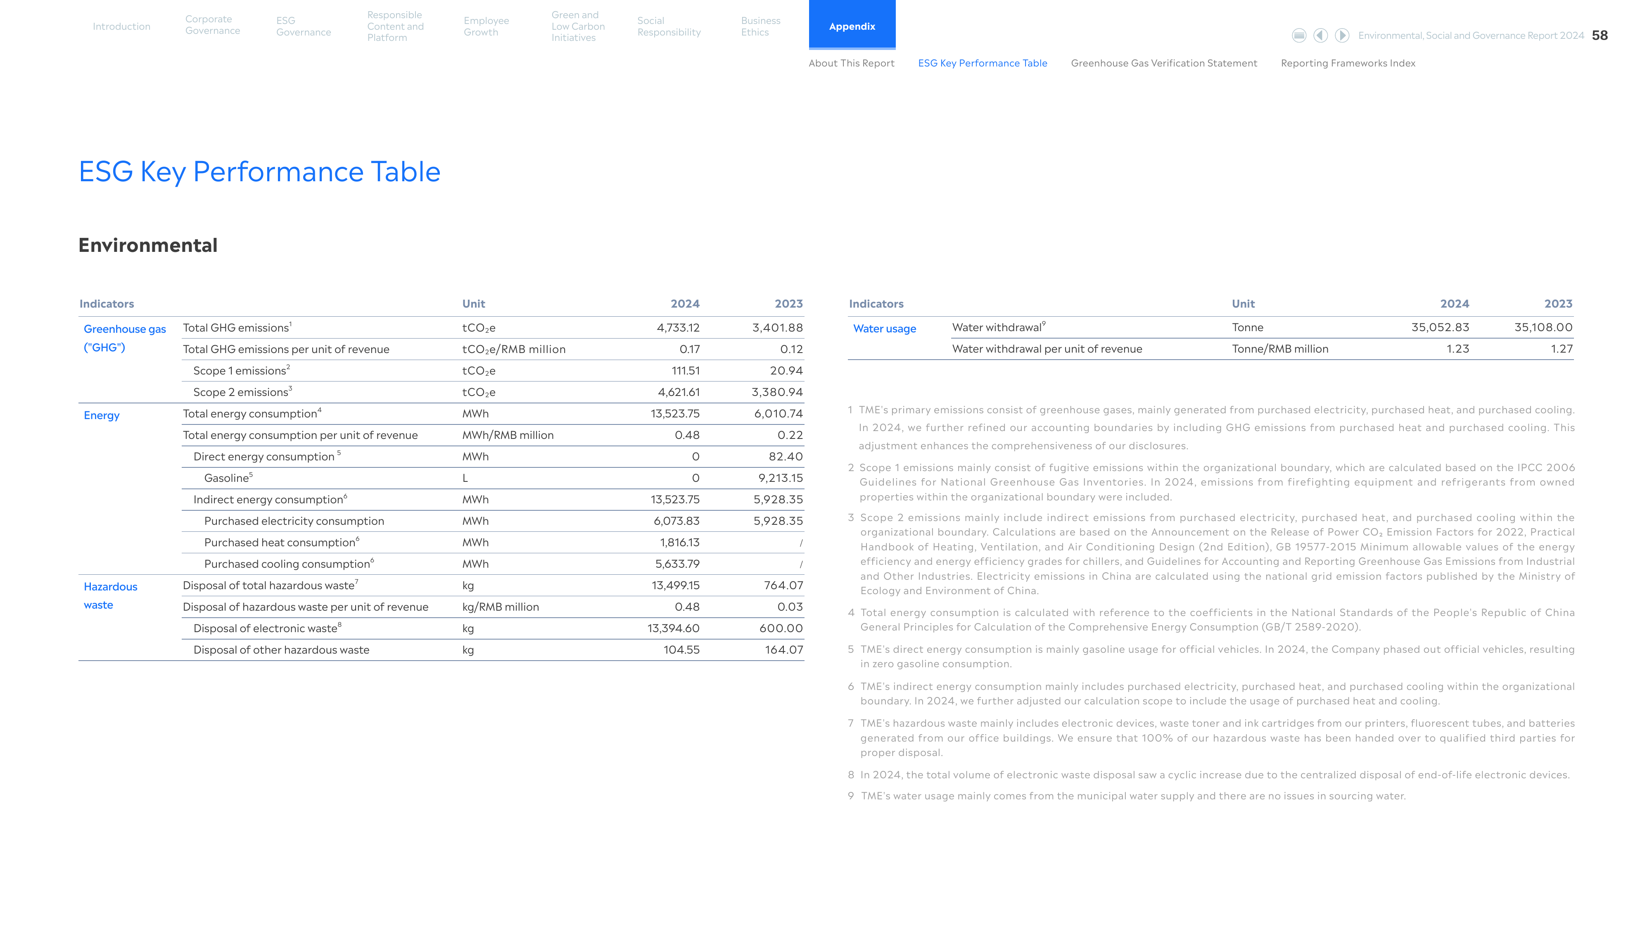Open Greenhouse Gas Verification Statement link
This screenshot has height=929, width=1652.
point(1164,63)
